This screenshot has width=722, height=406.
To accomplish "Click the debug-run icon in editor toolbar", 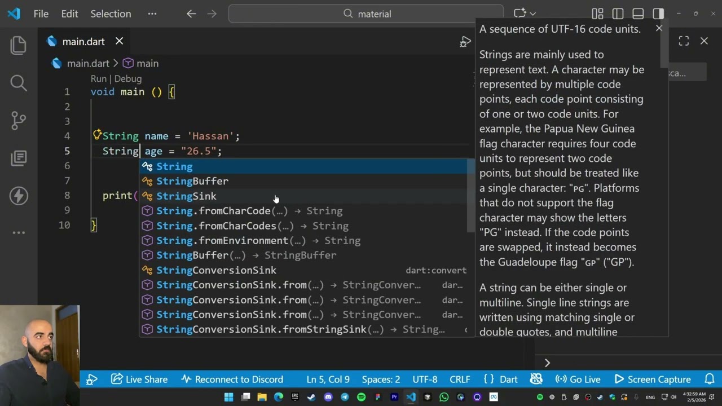I will (x=465, y=42).
